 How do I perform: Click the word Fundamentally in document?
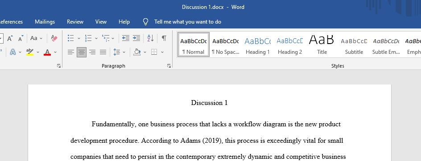[113, 124]
